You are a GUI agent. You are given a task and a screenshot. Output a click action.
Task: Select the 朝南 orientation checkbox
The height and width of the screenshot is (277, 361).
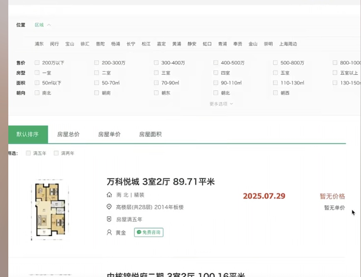tap(97, 93)
